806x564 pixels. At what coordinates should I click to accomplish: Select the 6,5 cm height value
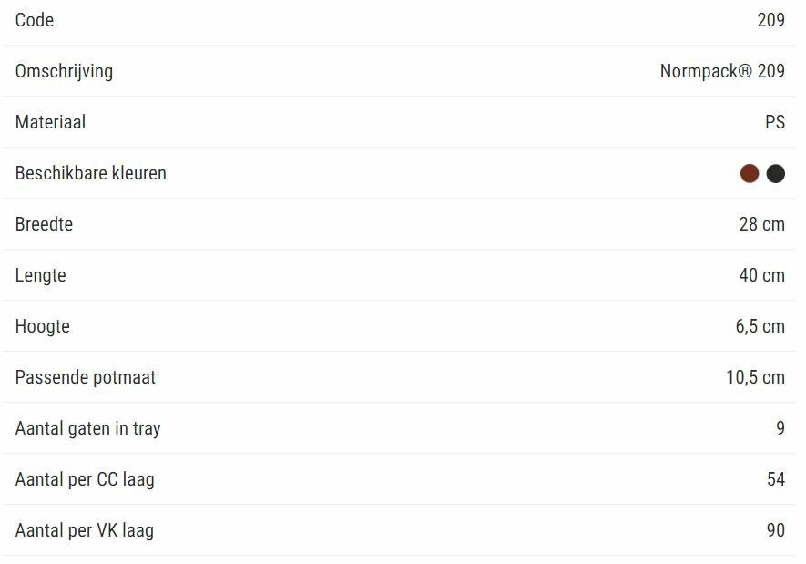(x=760, y=326)
